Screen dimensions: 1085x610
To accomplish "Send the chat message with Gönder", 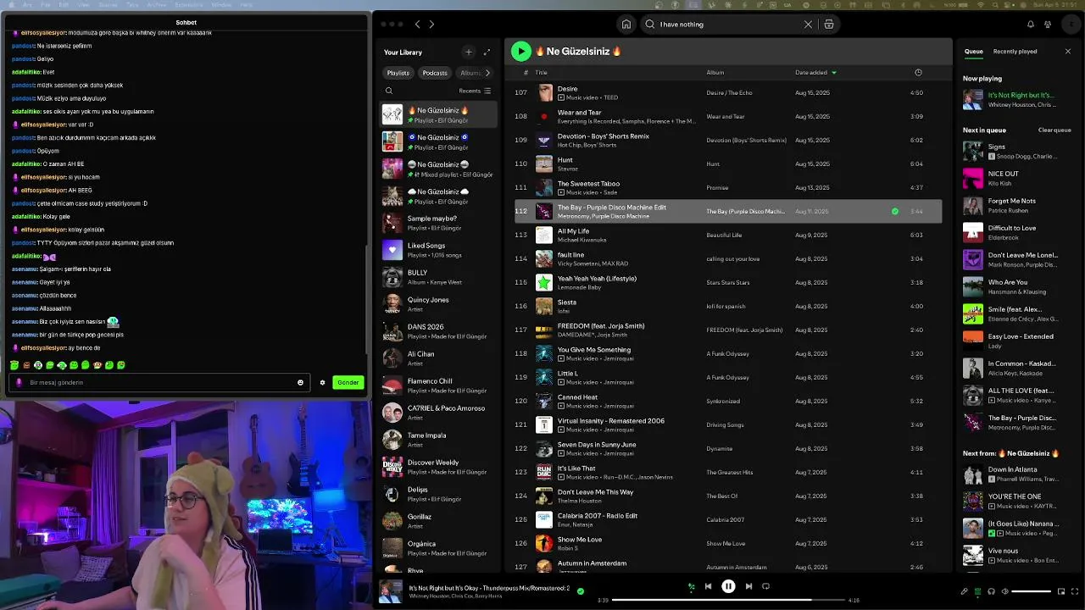I will 348,382.
